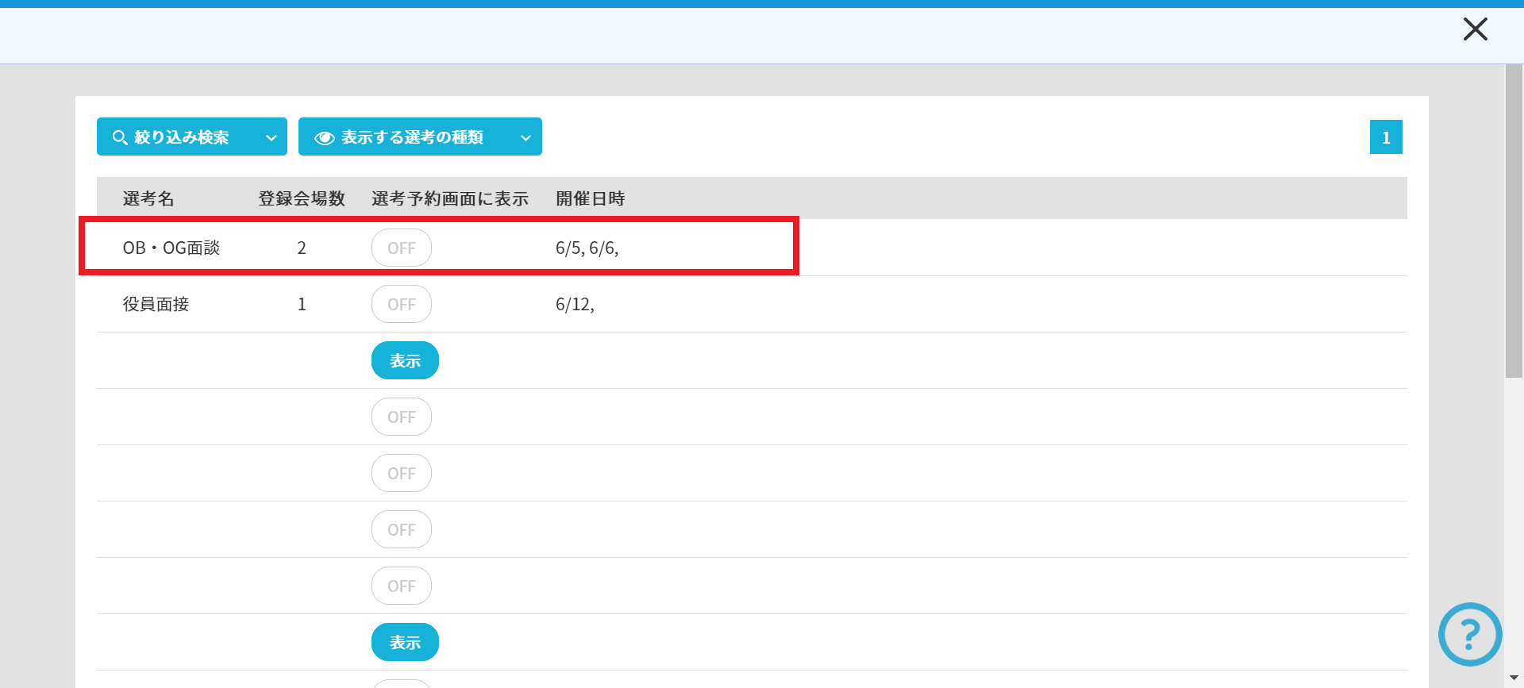The image size is (1524, 688).
Task: Turn off the 表示 toggle below 役員面接
Action: click(x=405, y=360)
